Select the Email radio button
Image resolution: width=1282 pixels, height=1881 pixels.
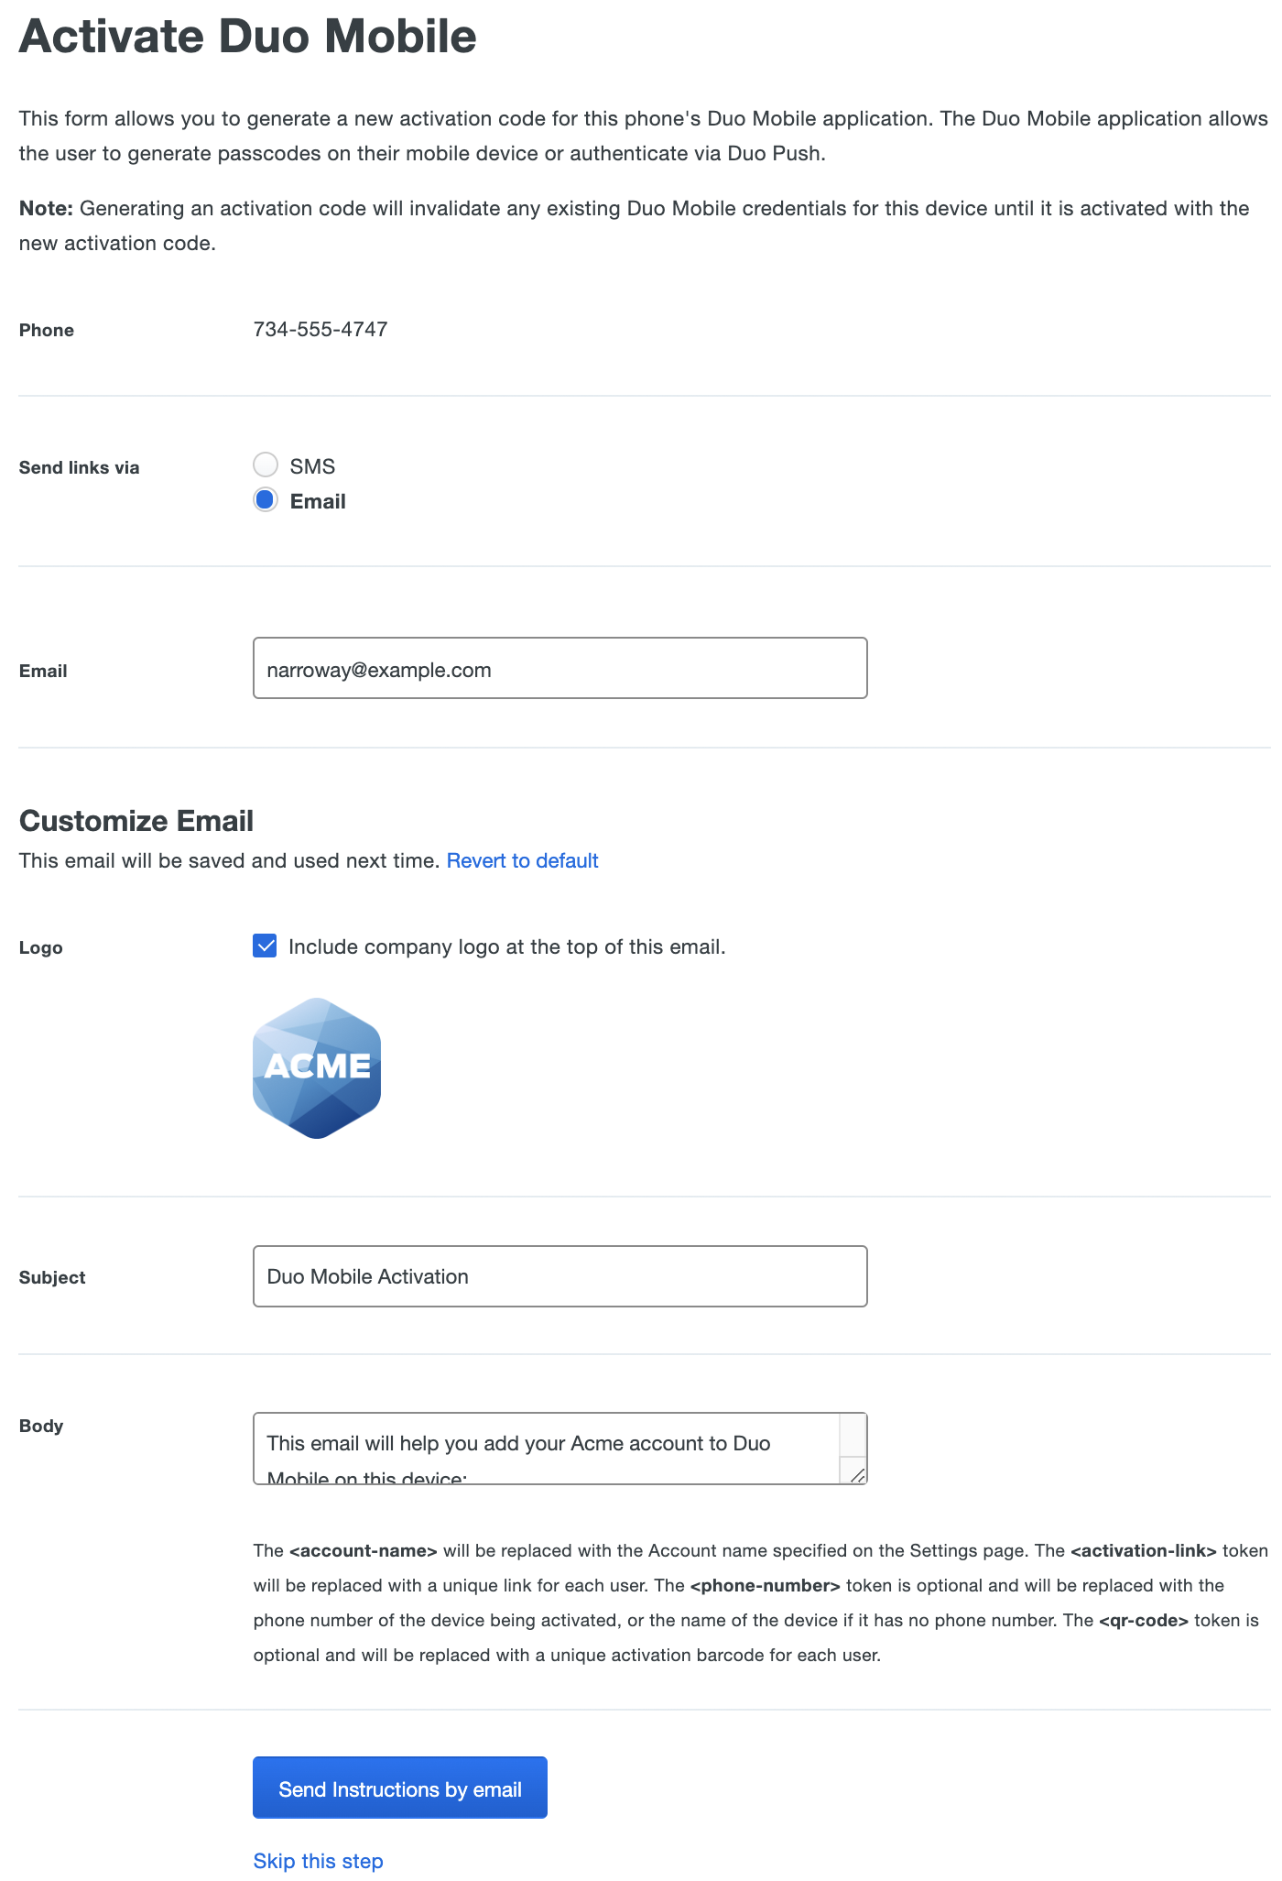[266, 500]
